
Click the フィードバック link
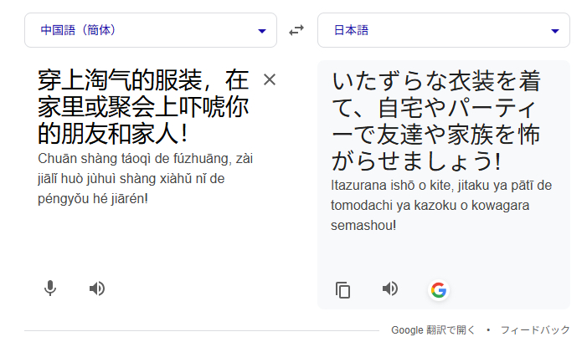pos(535,330)
